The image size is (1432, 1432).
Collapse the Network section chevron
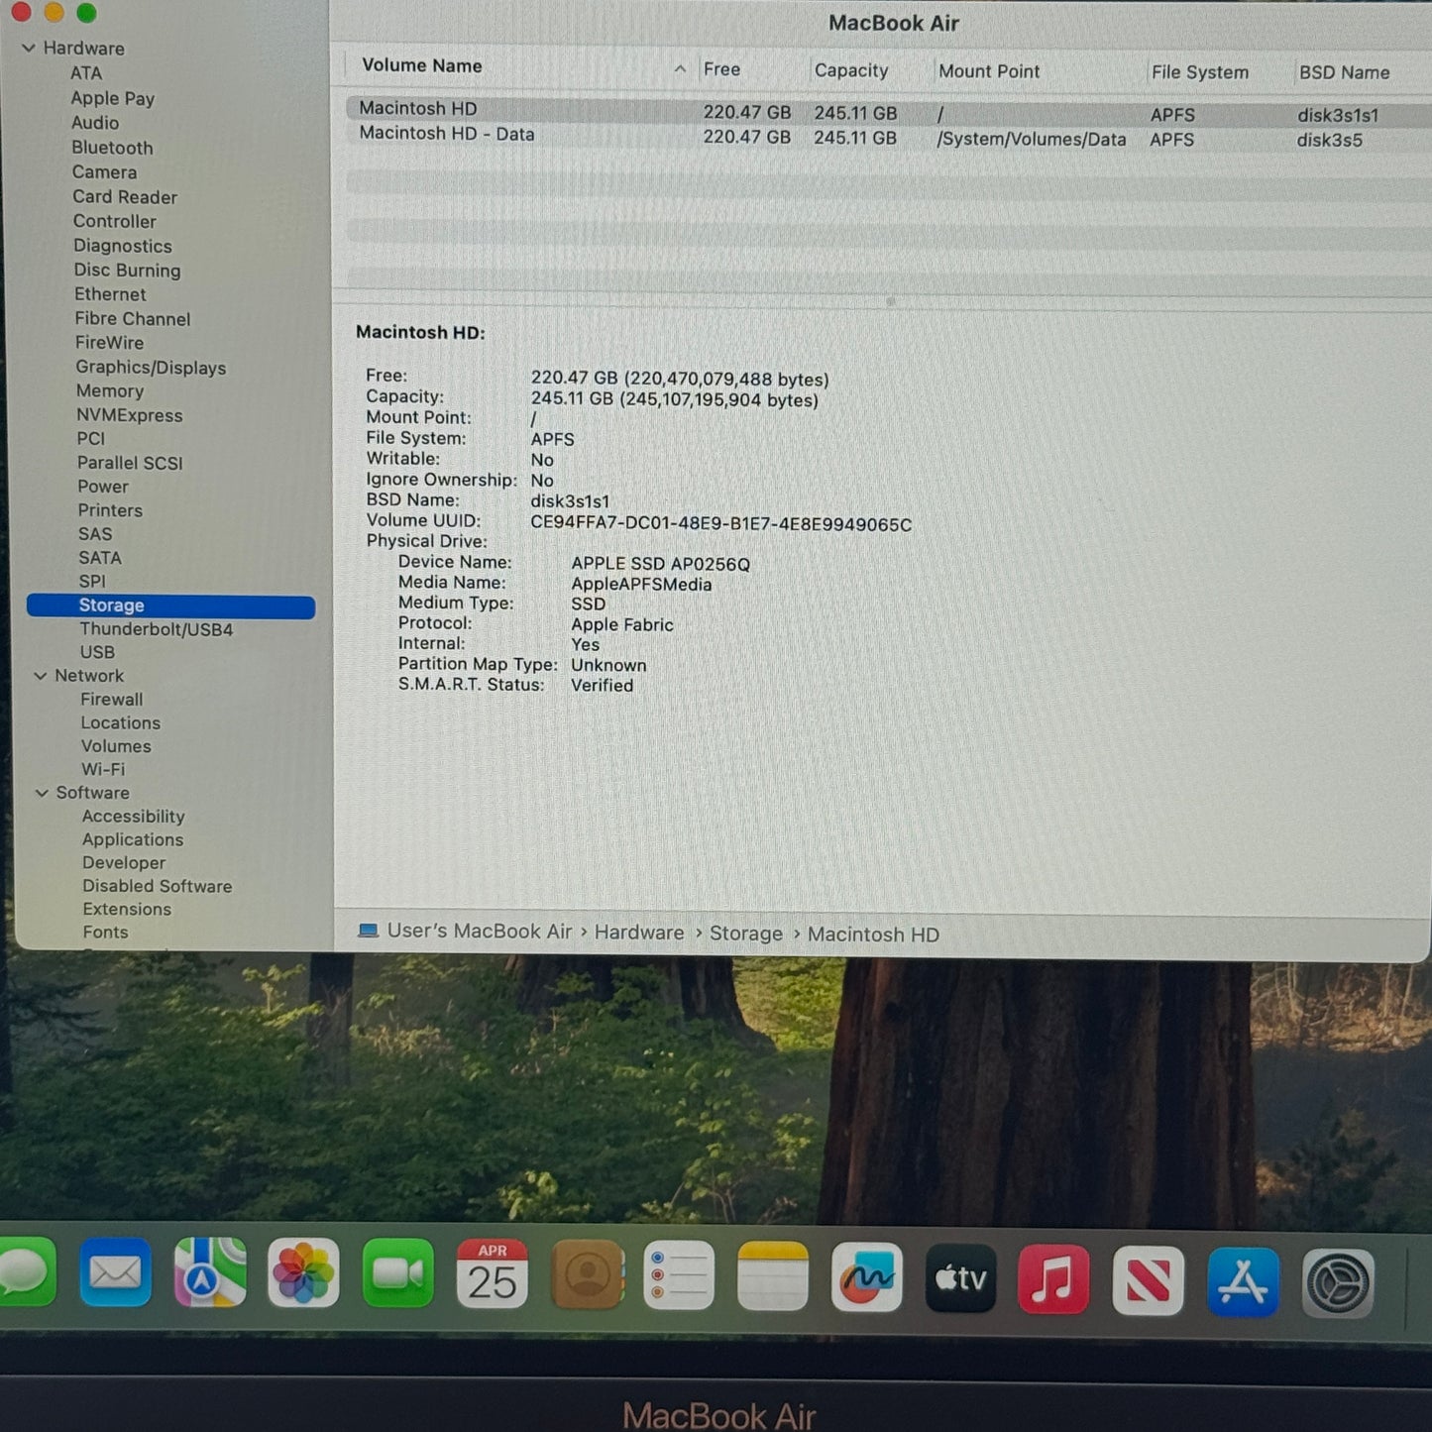(41, 676)
